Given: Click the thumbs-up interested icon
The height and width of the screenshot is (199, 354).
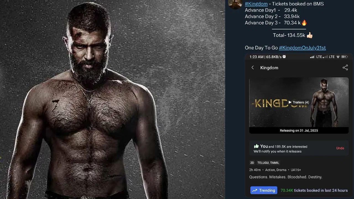Looking at the screenshot, I should pyautogui.click(x=256, y=146).
